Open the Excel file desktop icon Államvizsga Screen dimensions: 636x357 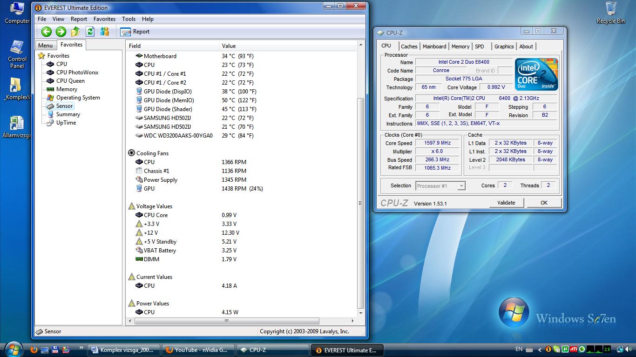[17, 127]
